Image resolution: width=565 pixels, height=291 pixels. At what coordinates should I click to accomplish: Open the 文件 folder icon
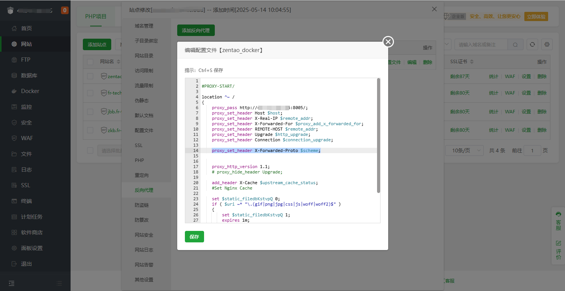point(14,154)
